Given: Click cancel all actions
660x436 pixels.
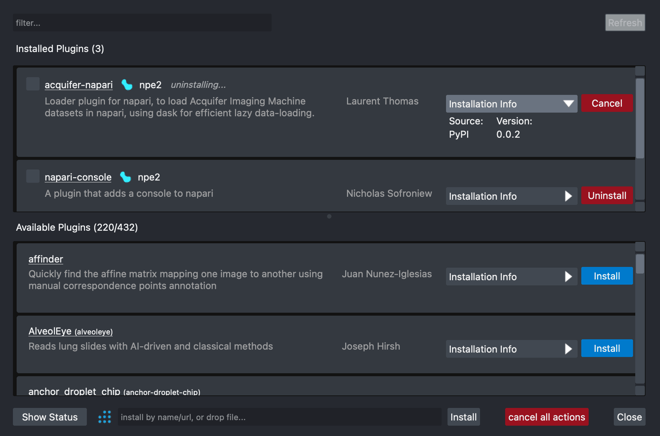Looking at the screenshot, I should tap(547, 417).
